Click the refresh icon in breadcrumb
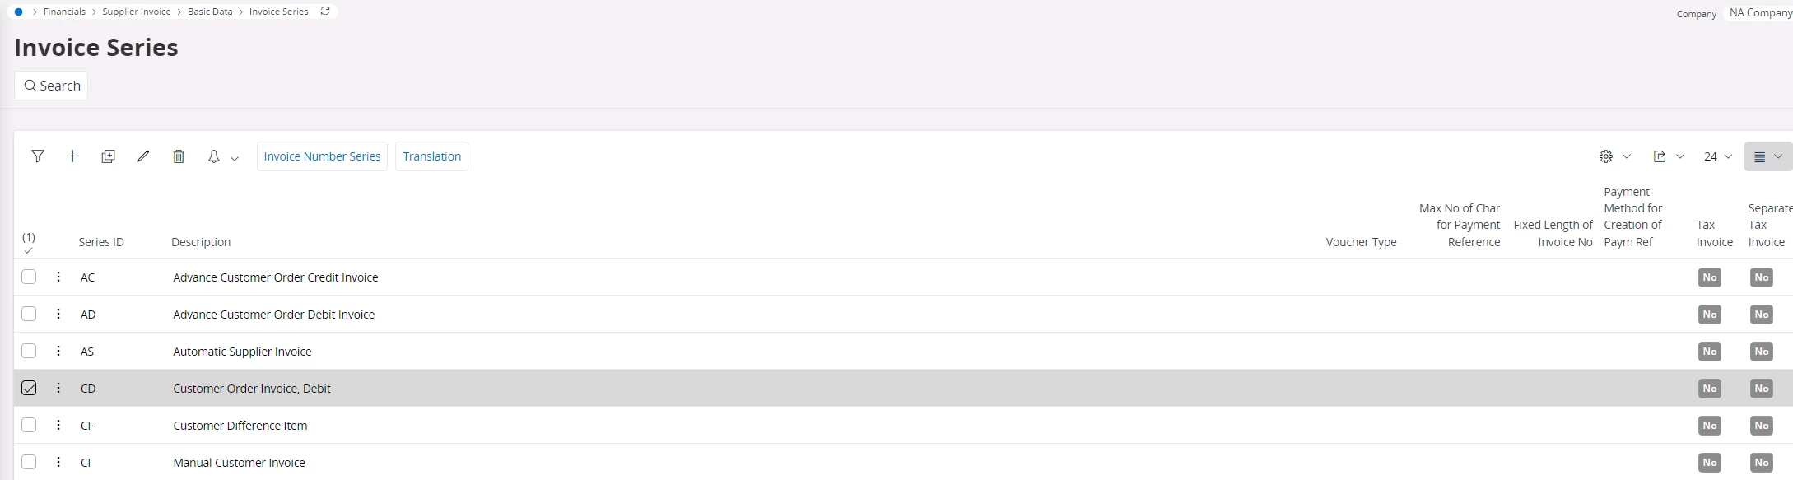 [325, 12]
